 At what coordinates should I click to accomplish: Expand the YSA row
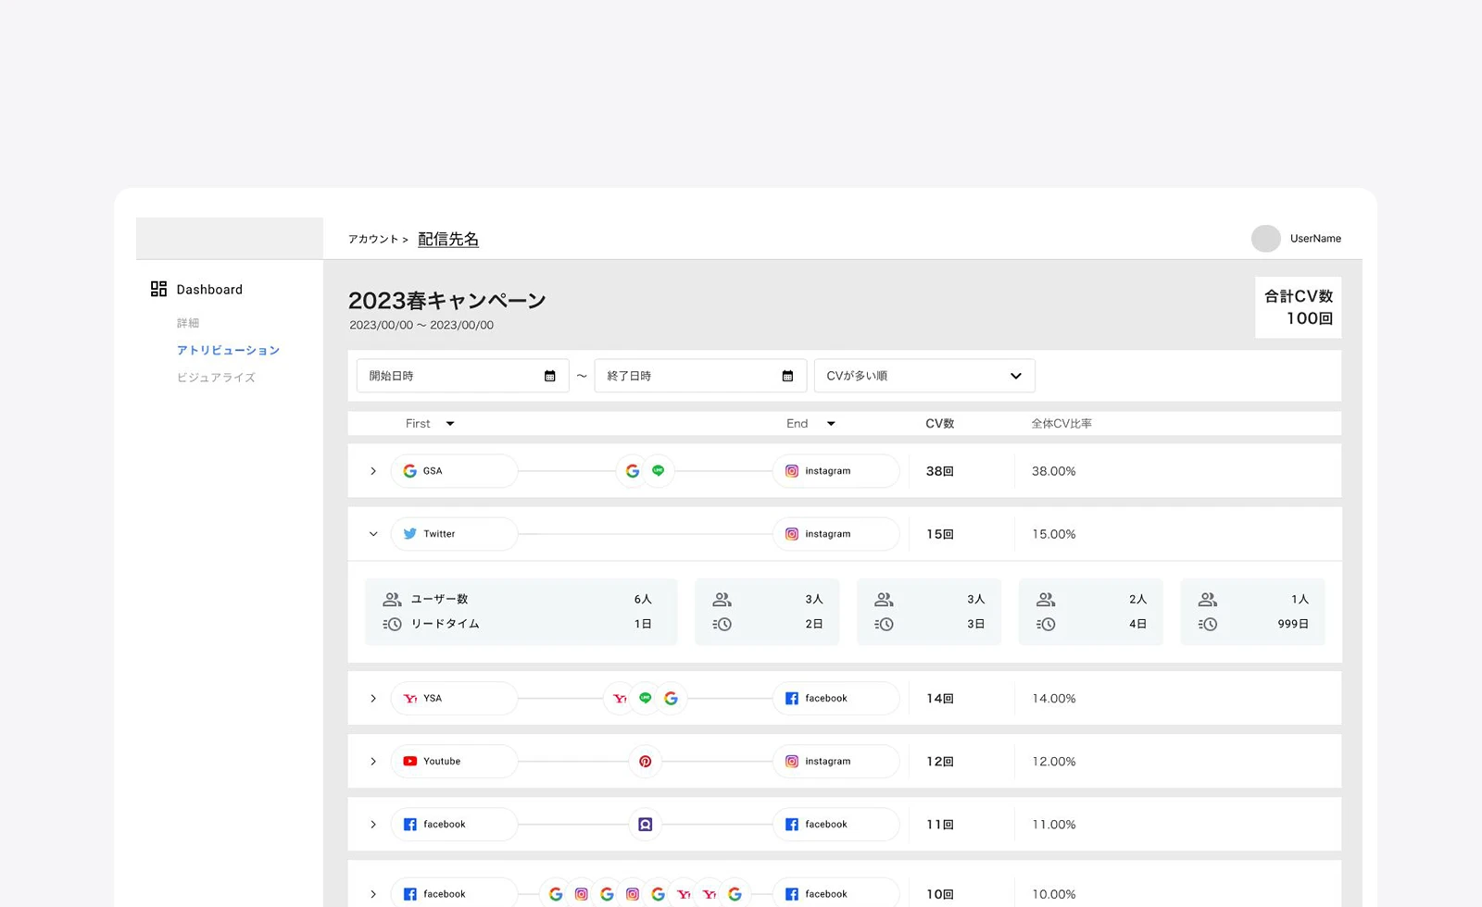click(373, 699)
